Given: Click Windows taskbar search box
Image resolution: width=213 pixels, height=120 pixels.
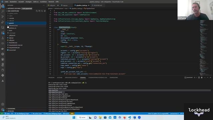Looking at the screenshot, I should click(82, 117).
